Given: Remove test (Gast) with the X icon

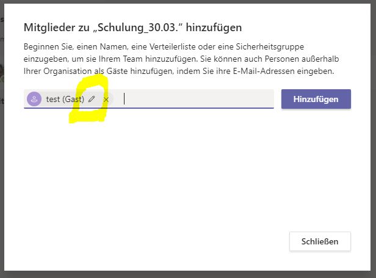Looking at the screenshot, I should [x=106, y=100].
